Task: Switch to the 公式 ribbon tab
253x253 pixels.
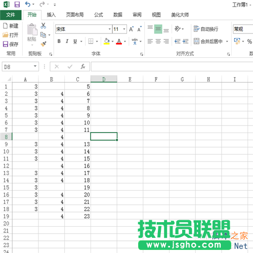Action: coord(99,15)
